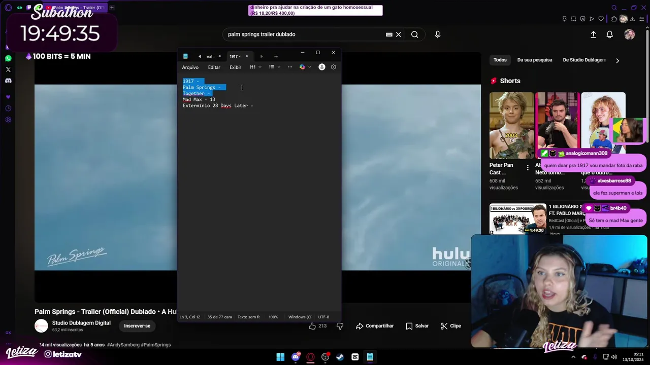
Task: Expand the list style dropdown arrow
Action: tap(279, 67)
